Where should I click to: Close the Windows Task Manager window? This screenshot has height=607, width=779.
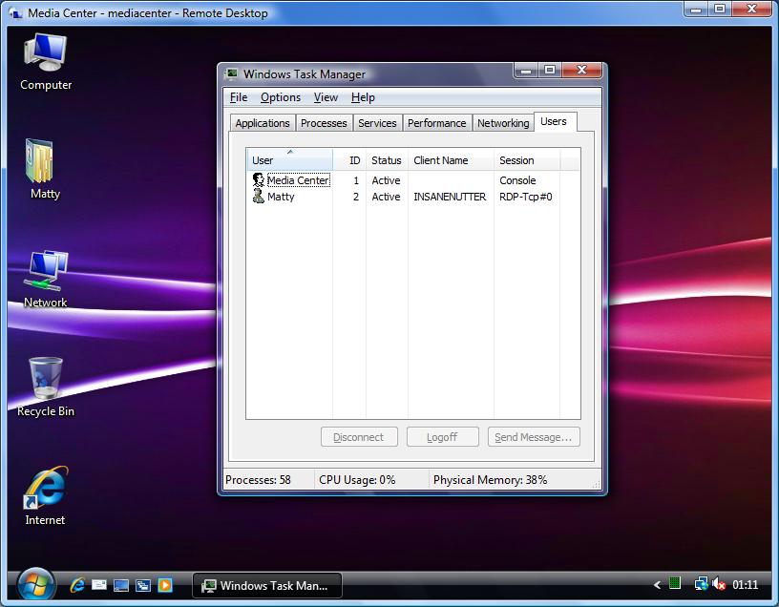(x=581, y=71)
